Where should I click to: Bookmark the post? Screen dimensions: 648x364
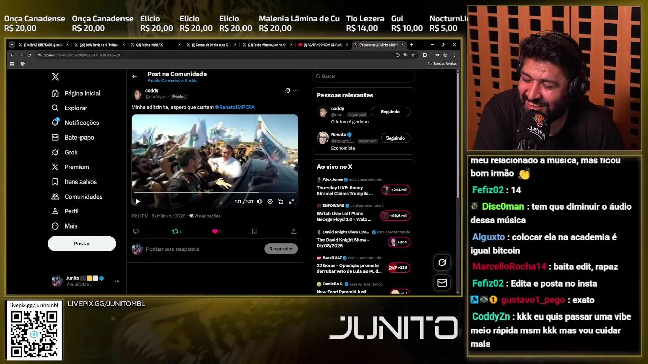click(254, 231)
